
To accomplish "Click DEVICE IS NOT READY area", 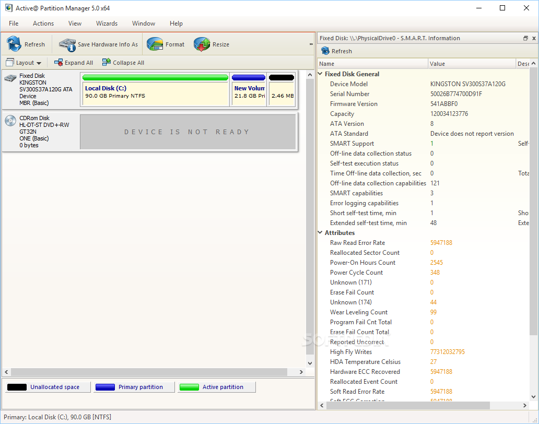I will tap(188, 132).
